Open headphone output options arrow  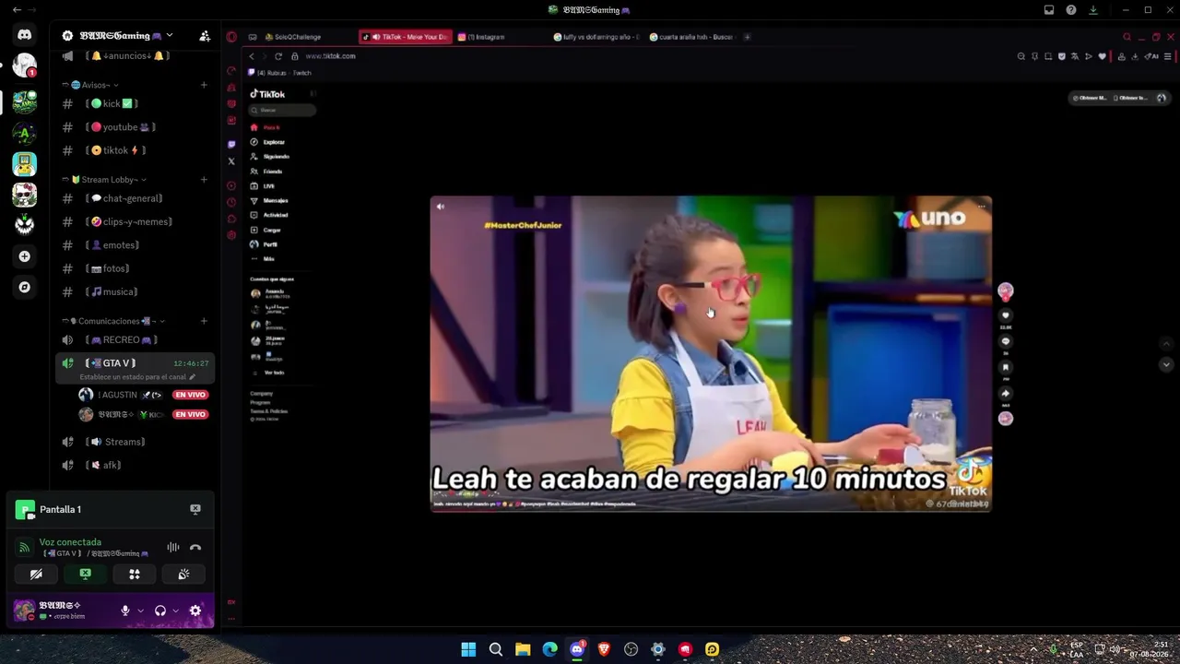tap(175, 611)
